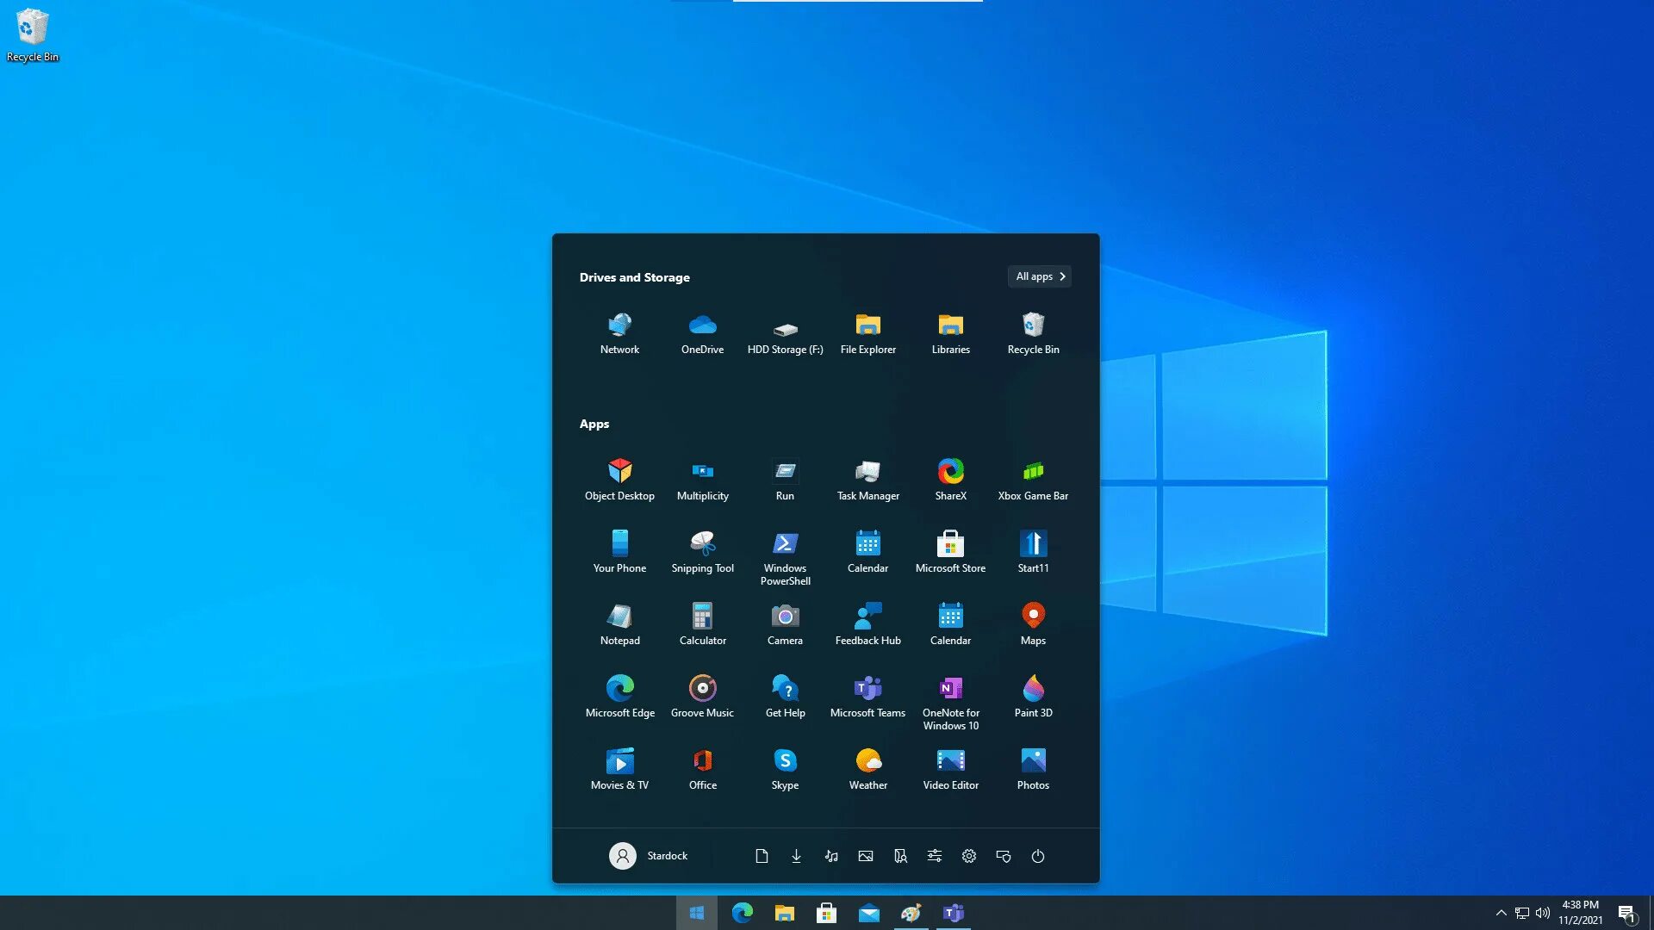The height and width of the screenshot is (930, 1654).
Task: Open Stardock user profile
Action: click(x=648, y=855)
